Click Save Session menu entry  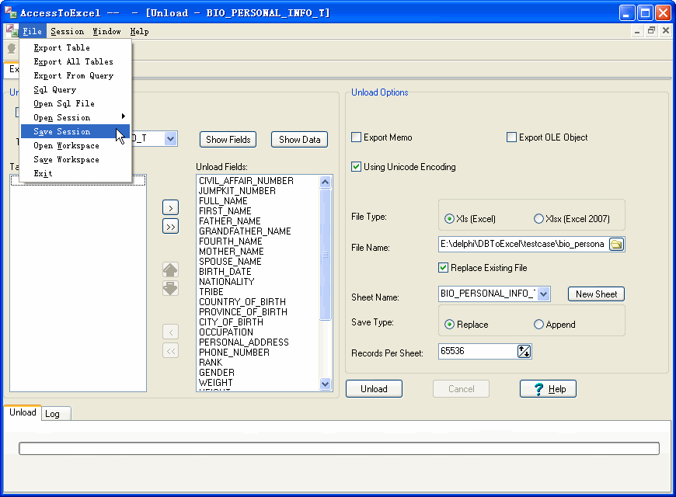click(75, 131)
